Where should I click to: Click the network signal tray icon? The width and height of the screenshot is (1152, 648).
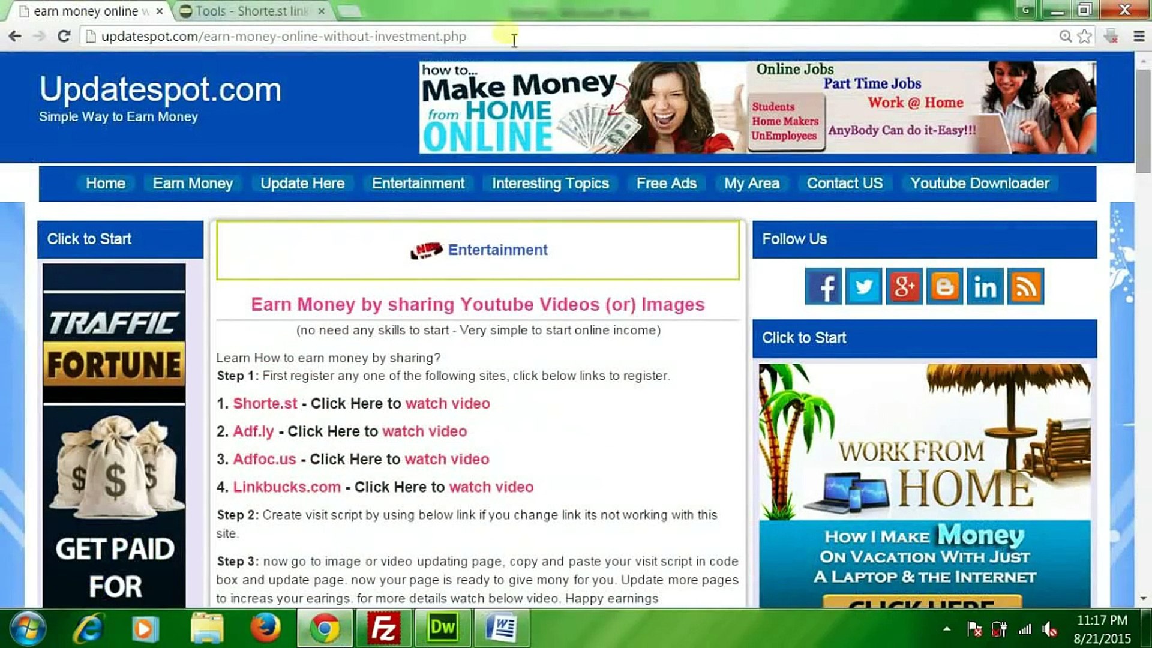coord(1025,629)
